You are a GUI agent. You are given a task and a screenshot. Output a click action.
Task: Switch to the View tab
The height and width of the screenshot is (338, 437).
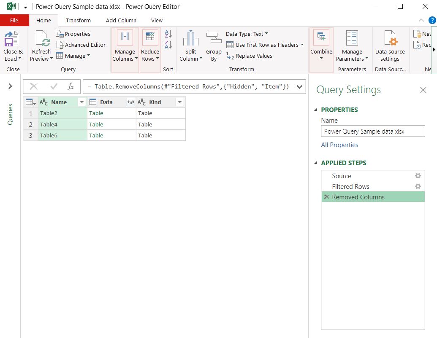(157, 20)
